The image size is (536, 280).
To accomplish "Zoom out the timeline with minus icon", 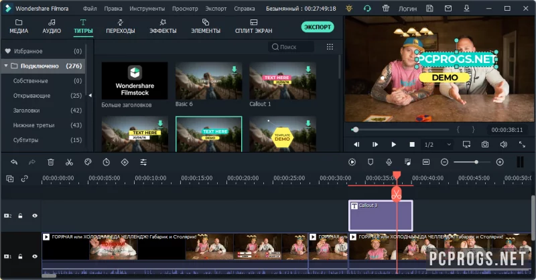I will [x=444, y=162].
